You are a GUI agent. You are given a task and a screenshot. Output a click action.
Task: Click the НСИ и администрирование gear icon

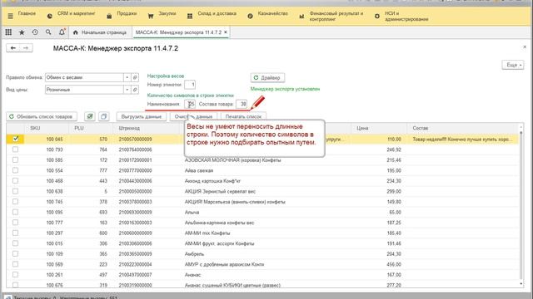tap(377, 16)
